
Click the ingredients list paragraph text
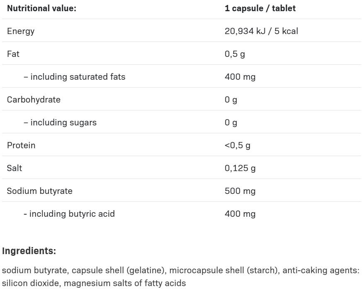(x=181, y=277)
